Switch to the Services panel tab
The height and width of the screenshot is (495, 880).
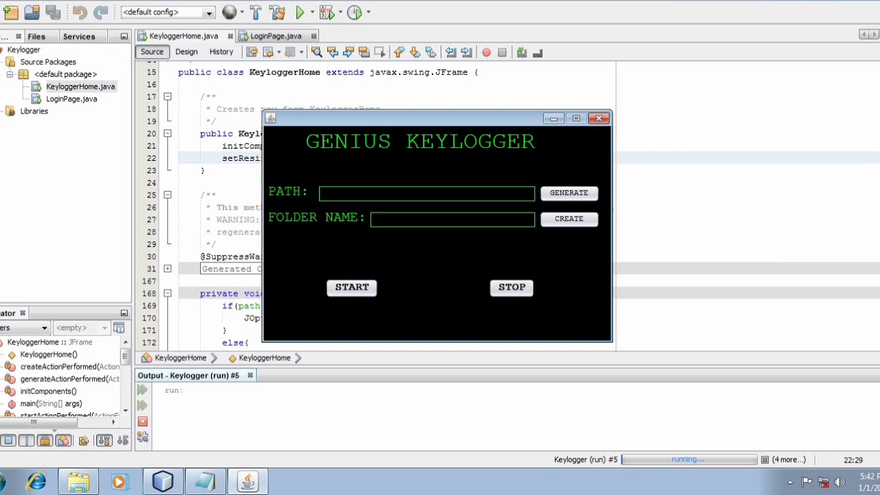click(79, 36)
